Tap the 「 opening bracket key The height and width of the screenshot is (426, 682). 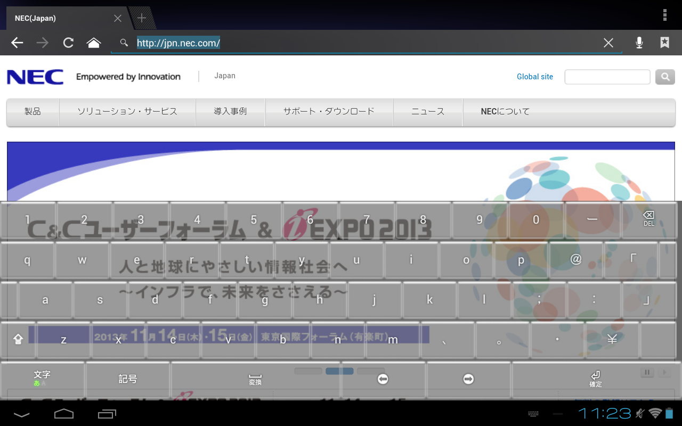[x=631, y=260]
